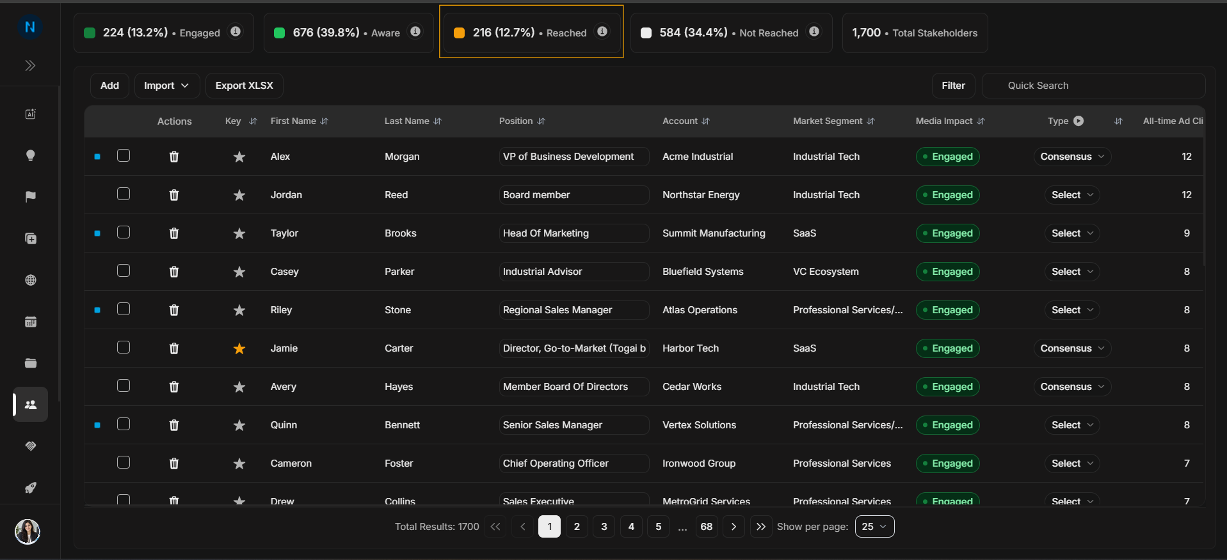Delete Alex Morgan row with trash icon
The image size is (1227, 560).
[x=174, y=157]
